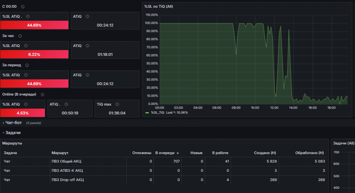This screenshot has width=355, height=193.
Task: Open %SL по TiQ (All) panel title
Action: tap(159, 7)
